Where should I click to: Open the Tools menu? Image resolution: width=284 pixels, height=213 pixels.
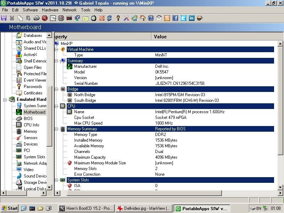tap(86, 10)
